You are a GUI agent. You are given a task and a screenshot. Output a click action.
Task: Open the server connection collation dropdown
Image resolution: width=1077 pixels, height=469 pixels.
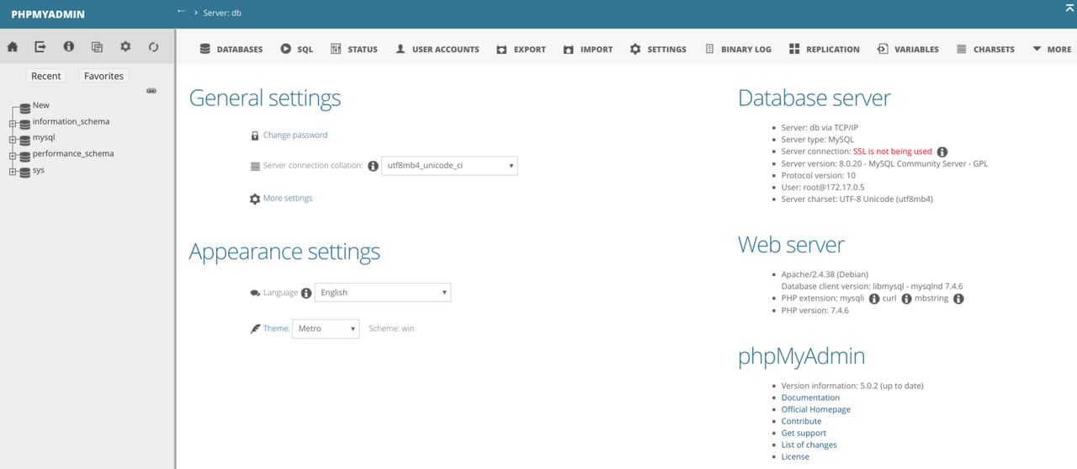[449, 166]
